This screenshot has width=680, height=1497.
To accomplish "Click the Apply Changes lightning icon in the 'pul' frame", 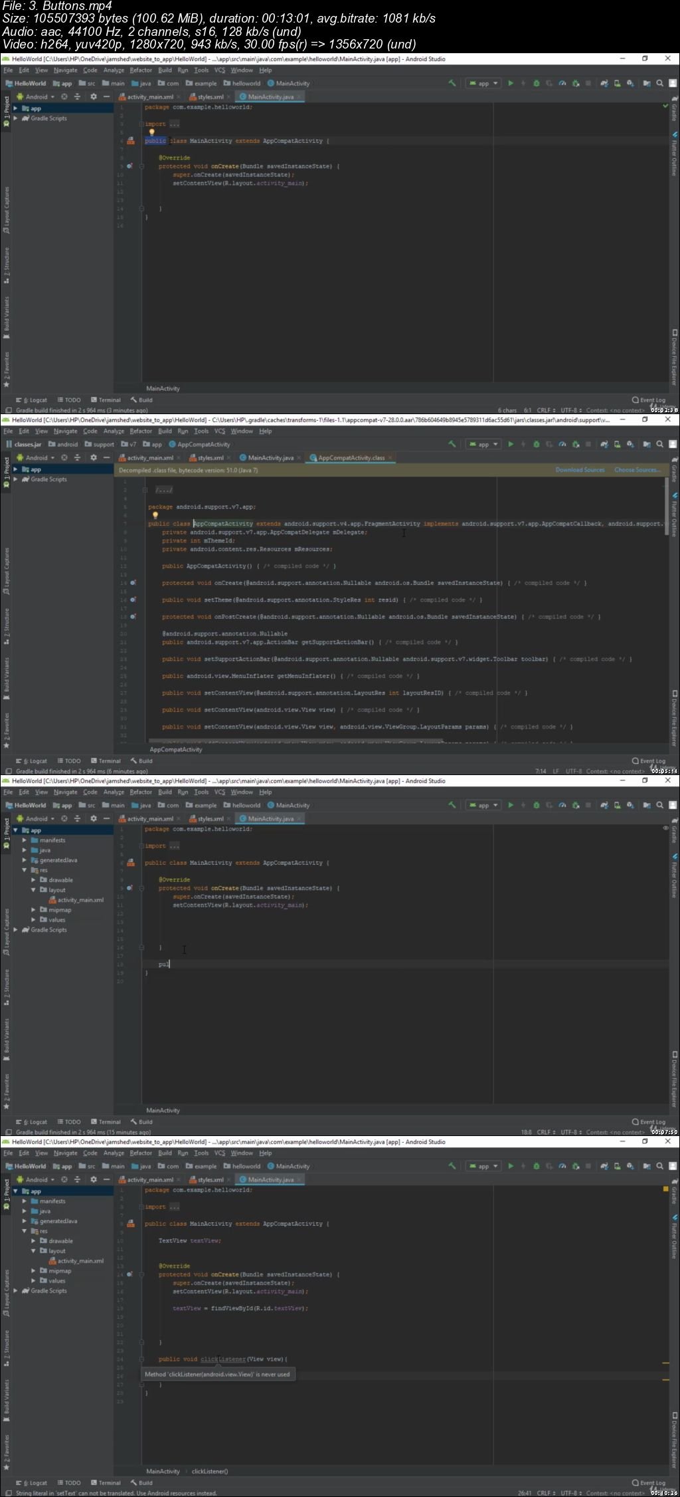I will (523, 805).
